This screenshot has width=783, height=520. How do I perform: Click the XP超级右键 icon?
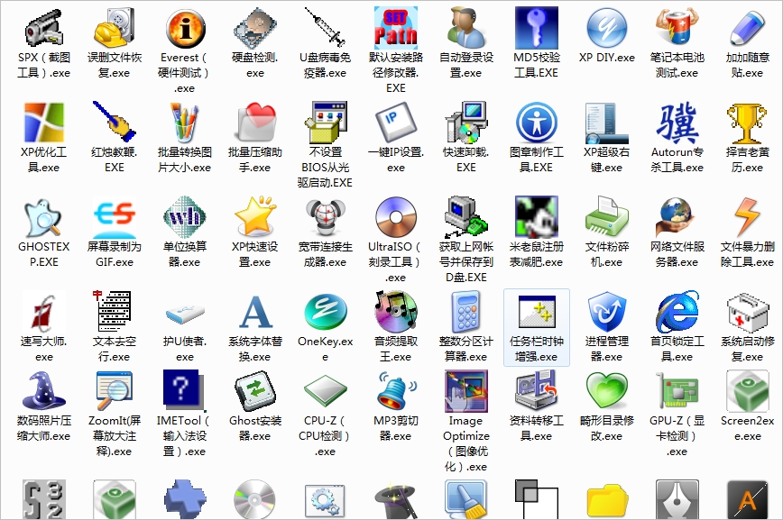pos(607,123)
